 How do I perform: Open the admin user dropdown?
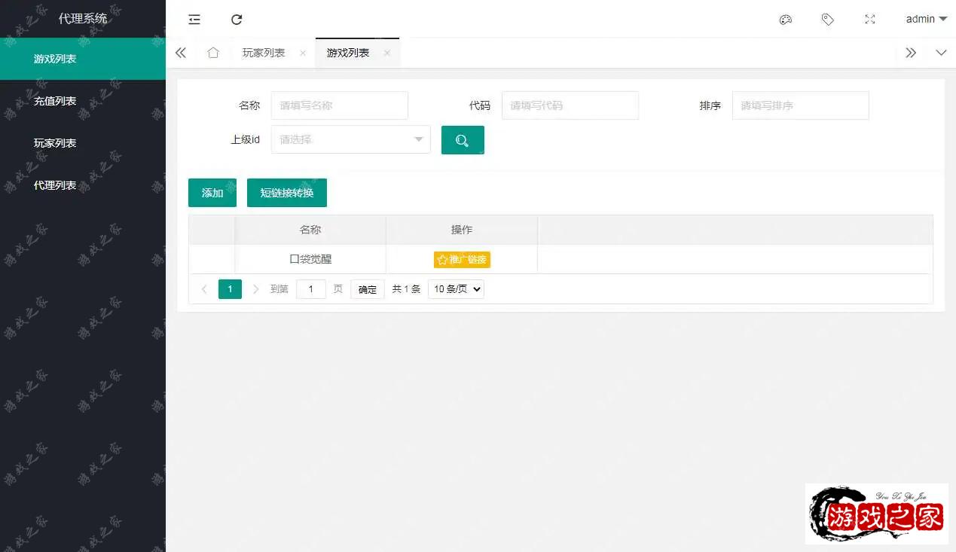click(926, 20)
